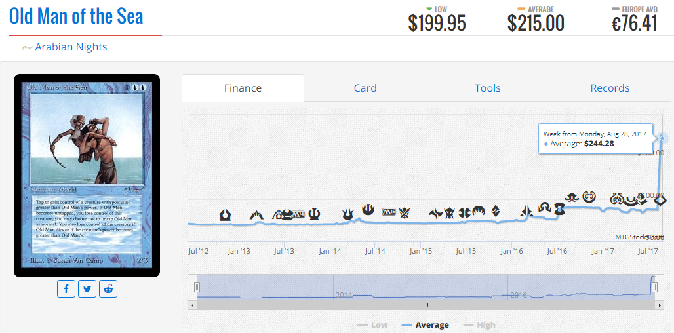Click the Low price $199.95
Viewport: 674px width, 333px height.
point(437,23)
